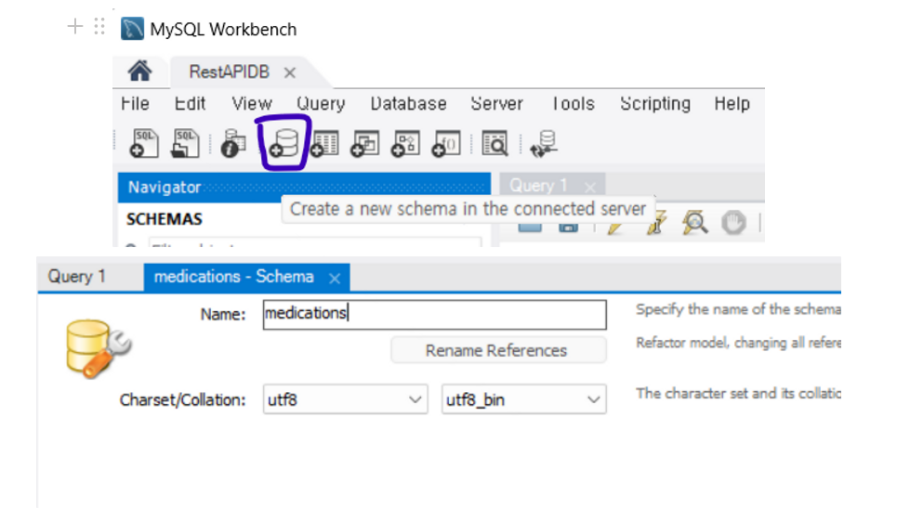The width and height of the screenshot is (897, 522).
Task: Open the Database menu
Action: 408,103
